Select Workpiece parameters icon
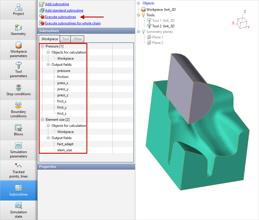259x220 pixels. (x=18, y=45)
